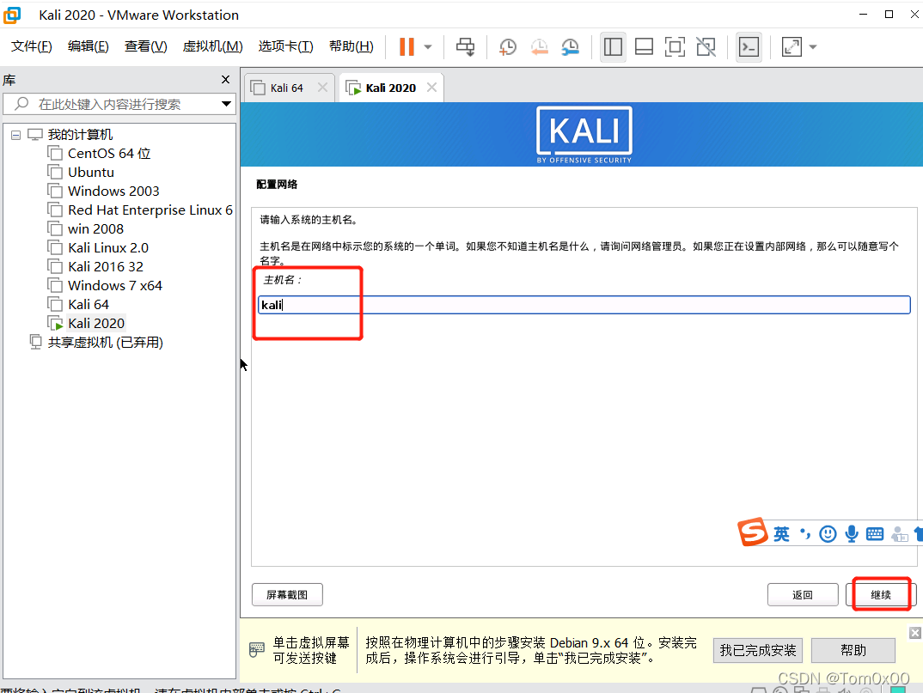Select Kali 64 in library tree
The height and width of the screenshot is (693, 923).
click(89, 304)
